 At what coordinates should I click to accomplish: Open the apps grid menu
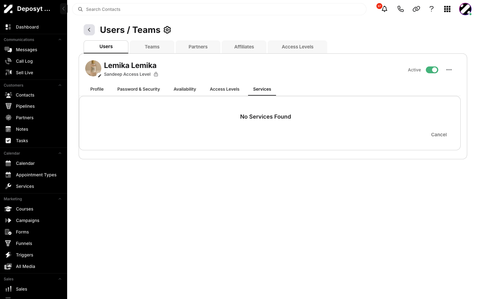coord(447,9)
